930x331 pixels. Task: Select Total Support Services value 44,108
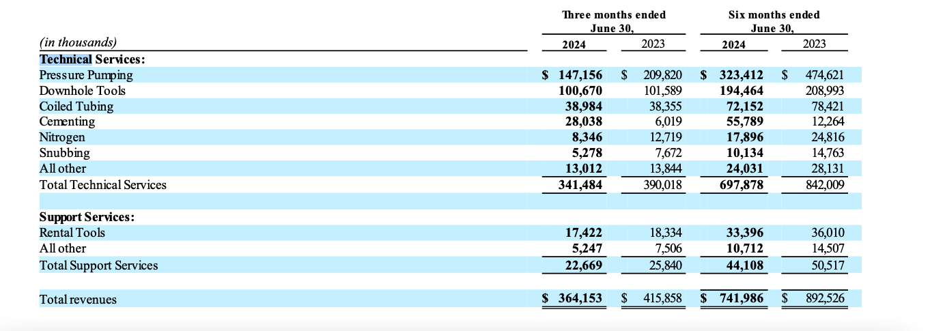(x=744, y=265)
